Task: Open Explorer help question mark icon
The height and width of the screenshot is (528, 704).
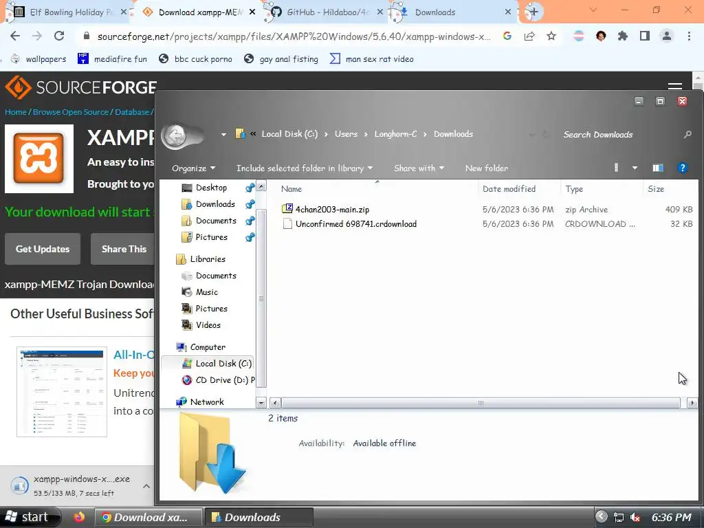Action: pyautogui.click(x=683, y=168)
